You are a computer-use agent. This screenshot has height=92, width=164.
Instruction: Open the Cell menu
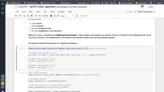pyautogui.click(x=45, y=12)
